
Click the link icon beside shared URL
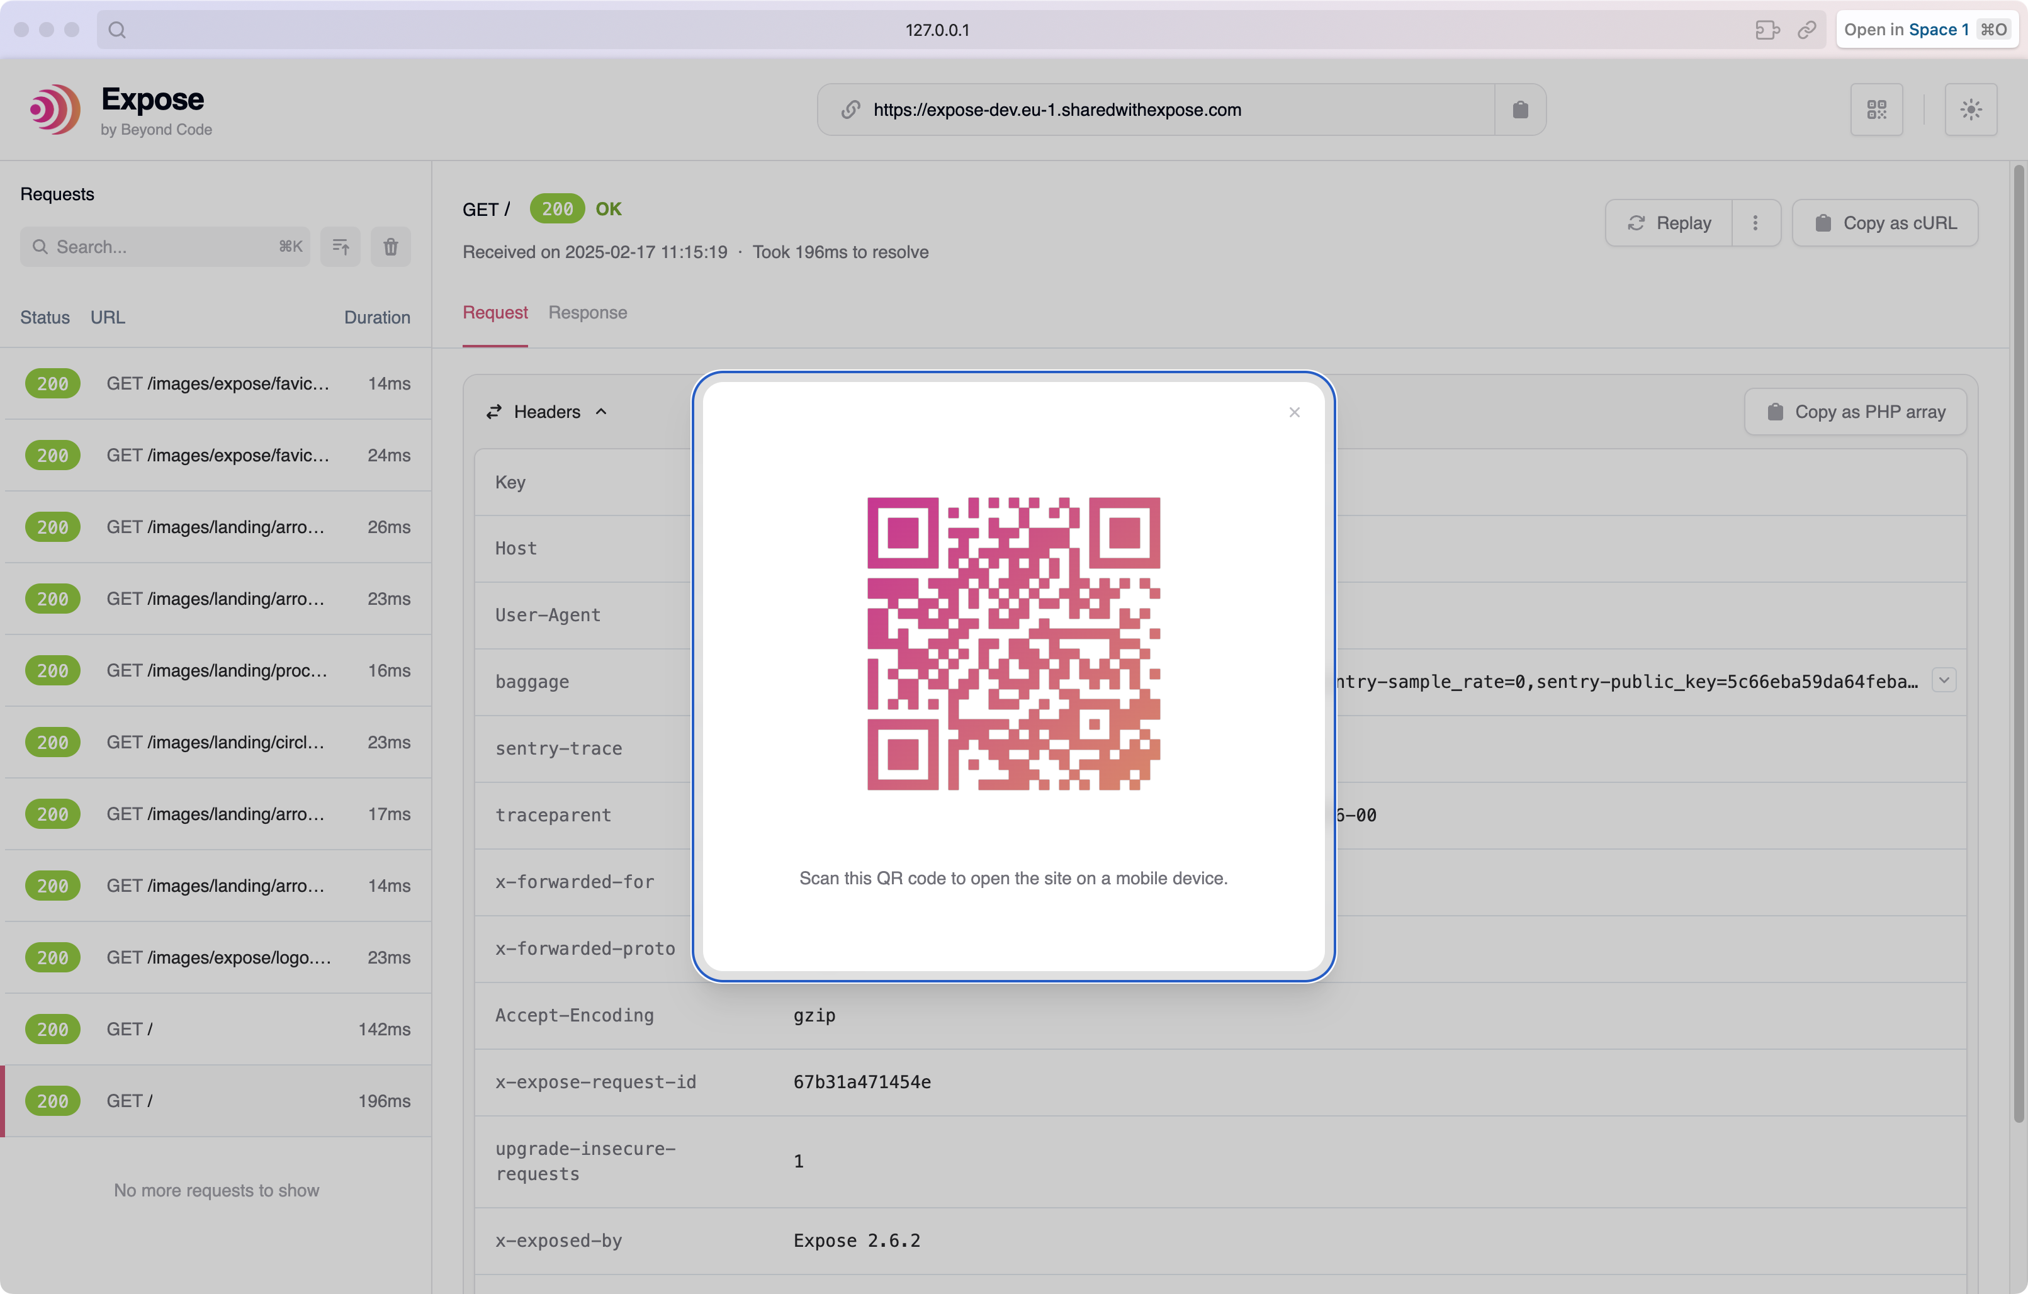pos(850,110)
